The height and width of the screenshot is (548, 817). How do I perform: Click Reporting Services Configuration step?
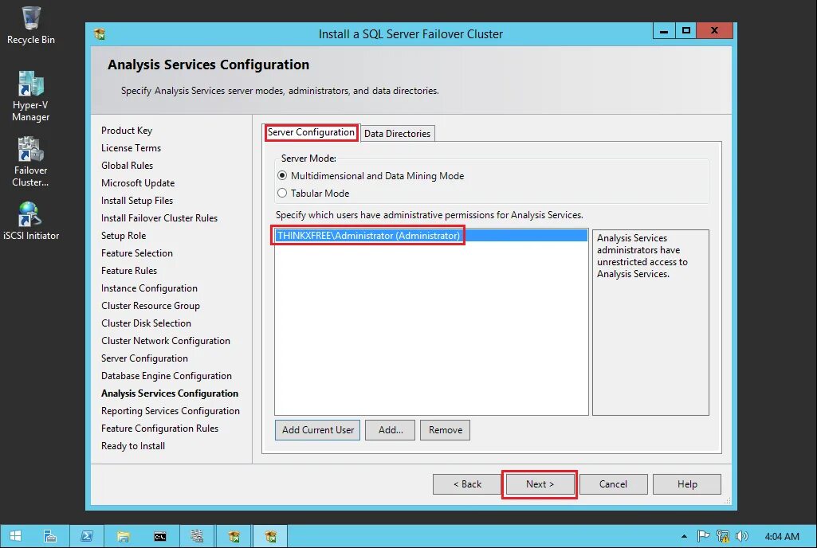171,411
